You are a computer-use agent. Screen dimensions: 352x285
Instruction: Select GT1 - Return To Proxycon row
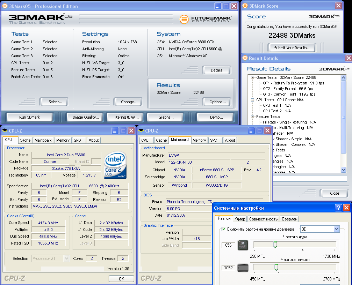click(293, 83)
